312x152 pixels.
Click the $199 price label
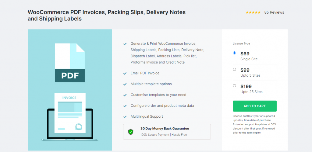tap(246, 86)
